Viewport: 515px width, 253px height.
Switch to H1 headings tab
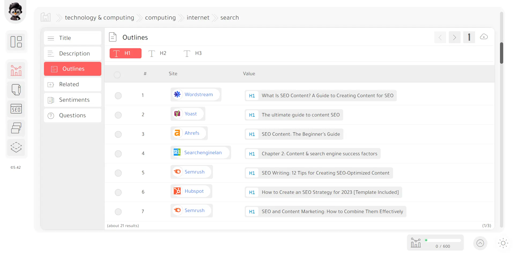click(125, 53)
